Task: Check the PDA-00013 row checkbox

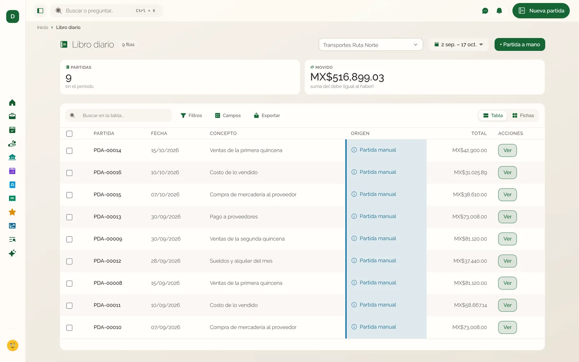Action: 69,217
